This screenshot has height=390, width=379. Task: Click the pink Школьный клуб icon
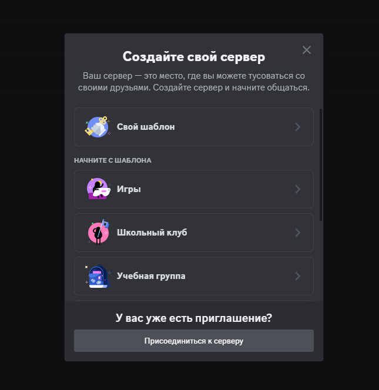tap(98, 233)
